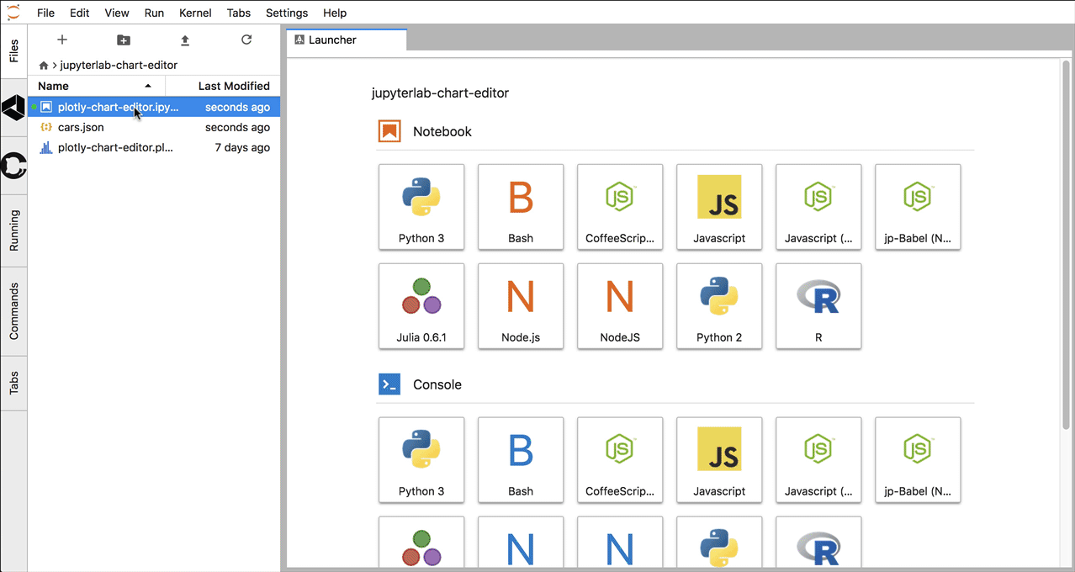This screenshot has height=572, width=1075.
Task: Click the JupyterLab logo in menu bar
Action: click(x=13, y=12)
